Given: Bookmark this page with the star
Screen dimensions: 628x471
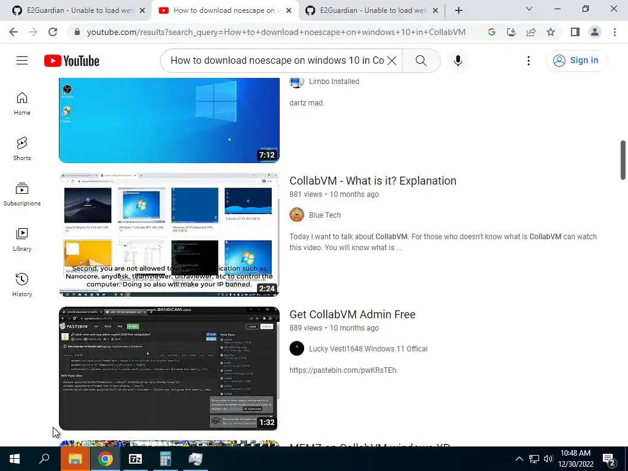Looking at the screenshot, I should [551, 32].
